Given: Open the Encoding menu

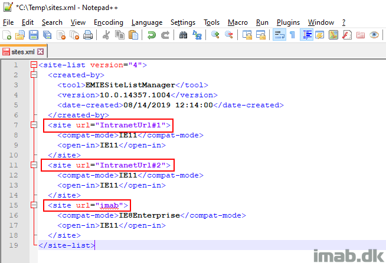Looking at the screenshot, I should coord(109,22).
